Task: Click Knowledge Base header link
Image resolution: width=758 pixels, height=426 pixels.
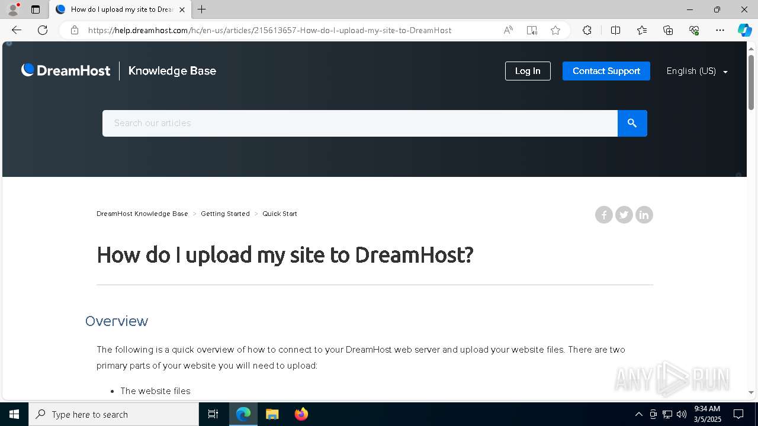Action: tap(172, 70)
